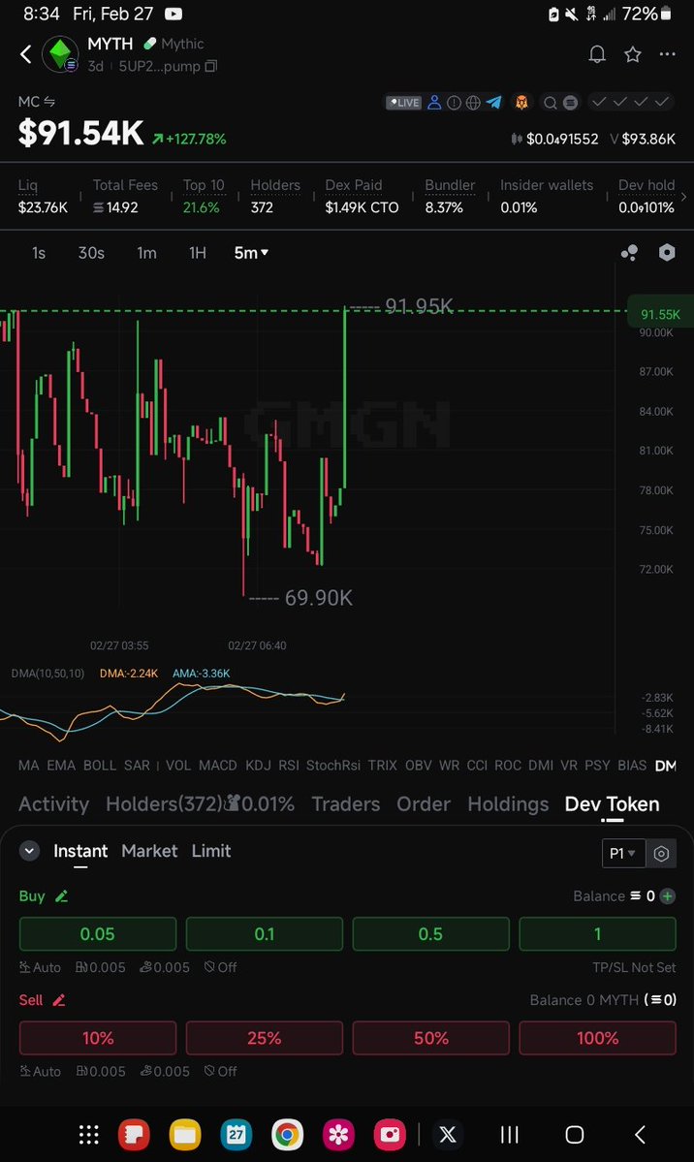This screenshot has height=1162, width=694.
Task: Toggle the KDJ indicator
Action: tap(258, 766)
